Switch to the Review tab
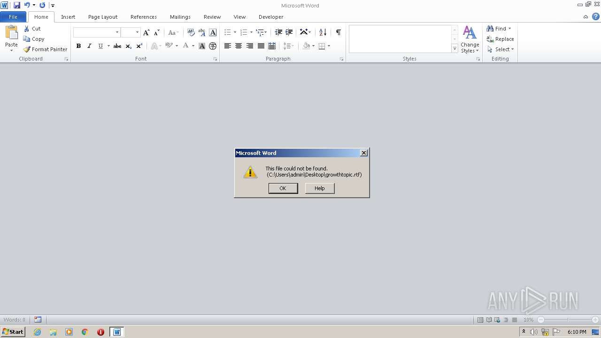Viewport: 601px width, 338px height. coord(212,17)
